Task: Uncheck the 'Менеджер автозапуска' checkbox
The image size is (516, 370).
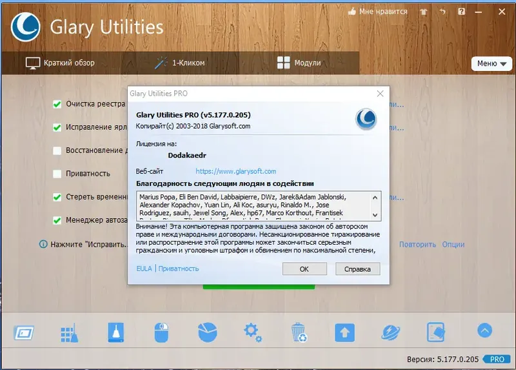Action: tap(57, 220)
